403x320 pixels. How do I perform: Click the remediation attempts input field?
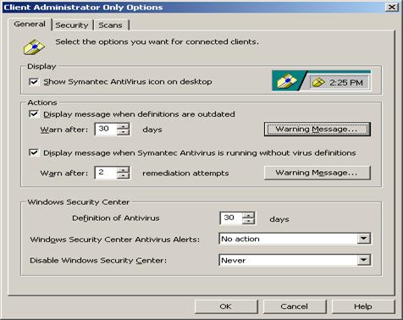point(106,173)
